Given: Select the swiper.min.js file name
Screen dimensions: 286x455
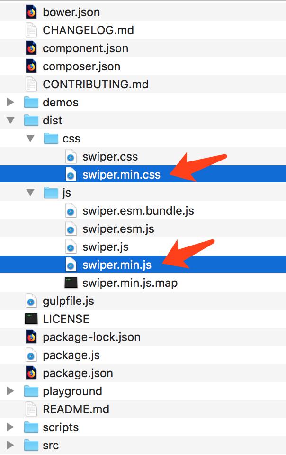Looking at the screenshot, I should pos(117,265).
